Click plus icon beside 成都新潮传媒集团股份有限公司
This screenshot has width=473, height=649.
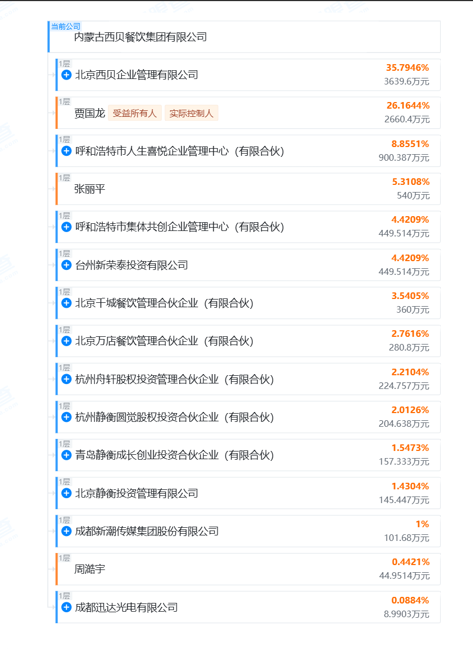click(x=66, y=531)
